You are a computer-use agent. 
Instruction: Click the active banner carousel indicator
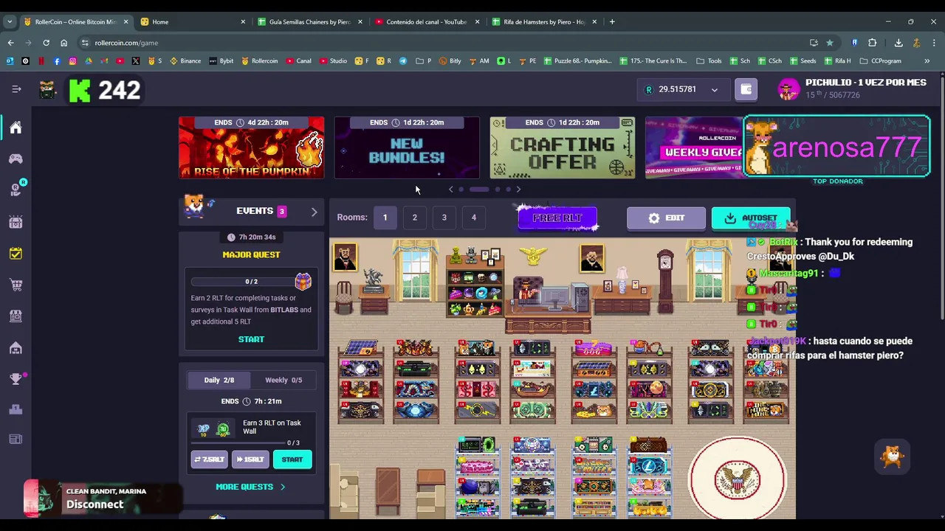[479, 190]
